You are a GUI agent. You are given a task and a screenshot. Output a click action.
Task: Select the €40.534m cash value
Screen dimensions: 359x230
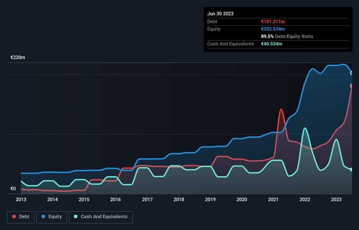point(272,44)
